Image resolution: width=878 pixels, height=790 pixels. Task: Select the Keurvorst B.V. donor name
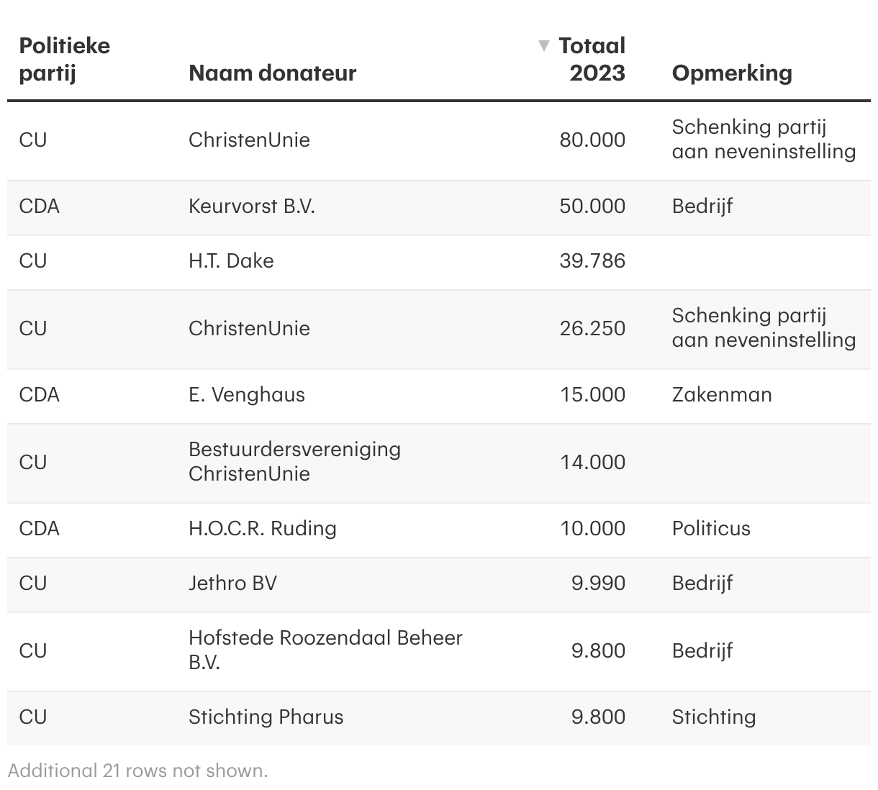(251, 206)
